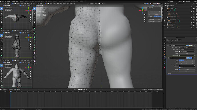Switch transform panel to Global

(x=151, y=16)
